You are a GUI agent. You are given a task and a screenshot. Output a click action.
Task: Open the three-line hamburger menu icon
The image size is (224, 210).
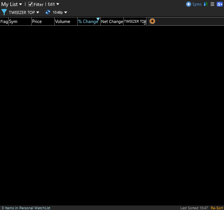(212, 4)
